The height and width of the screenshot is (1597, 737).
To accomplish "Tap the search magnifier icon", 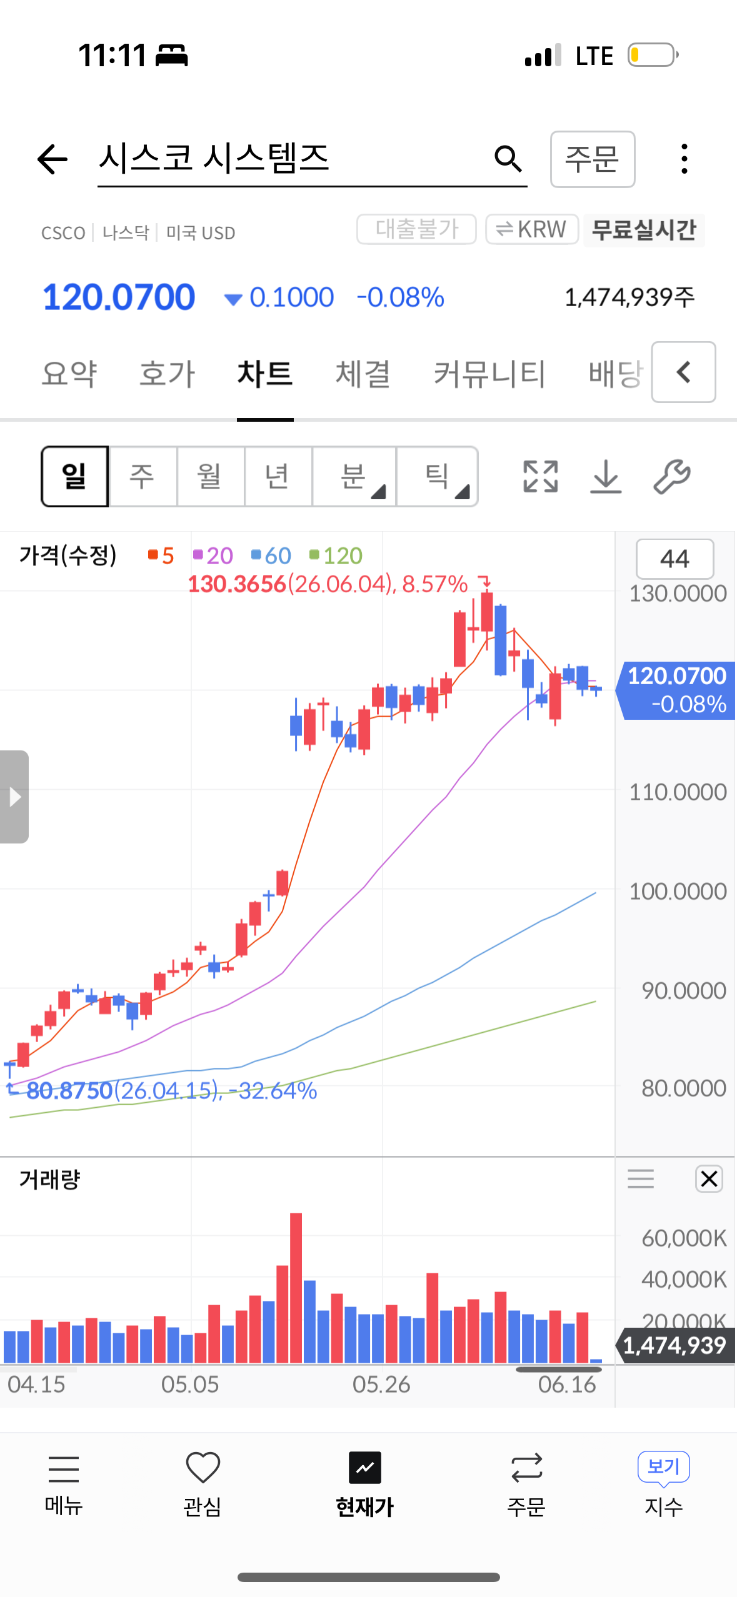I will pyautogui.click(x=508, y=159).
